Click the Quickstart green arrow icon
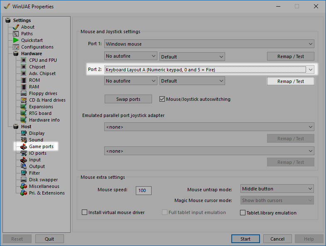This screenshot has width=326, height=246. 16,40
